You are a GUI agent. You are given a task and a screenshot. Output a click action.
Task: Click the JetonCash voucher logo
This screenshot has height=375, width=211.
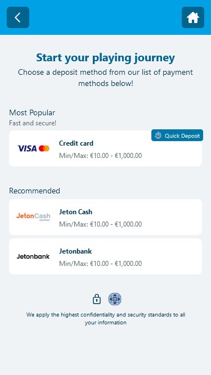pyautogui.click(x=33, y=216)
